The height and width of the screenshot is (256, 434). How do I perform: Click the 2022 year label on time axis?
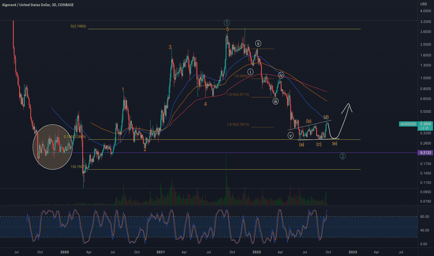(x=257, y=252)
